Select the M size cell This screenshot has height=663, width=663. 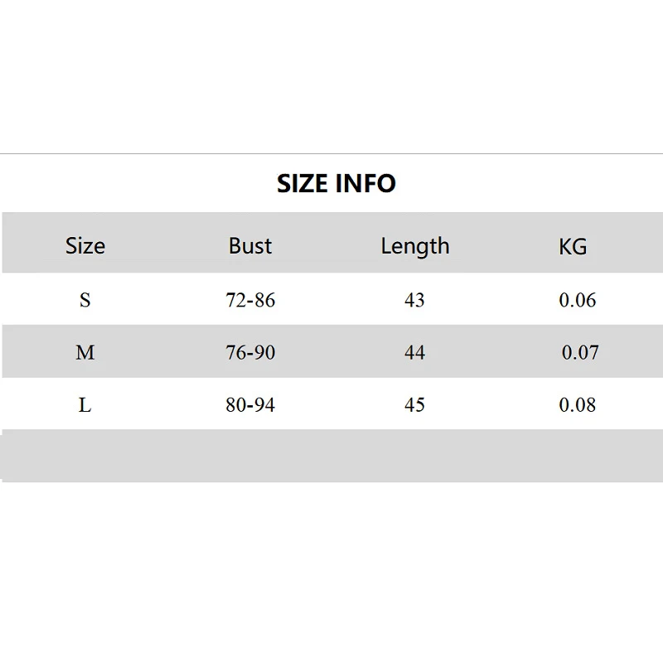(x=85, y=353)
